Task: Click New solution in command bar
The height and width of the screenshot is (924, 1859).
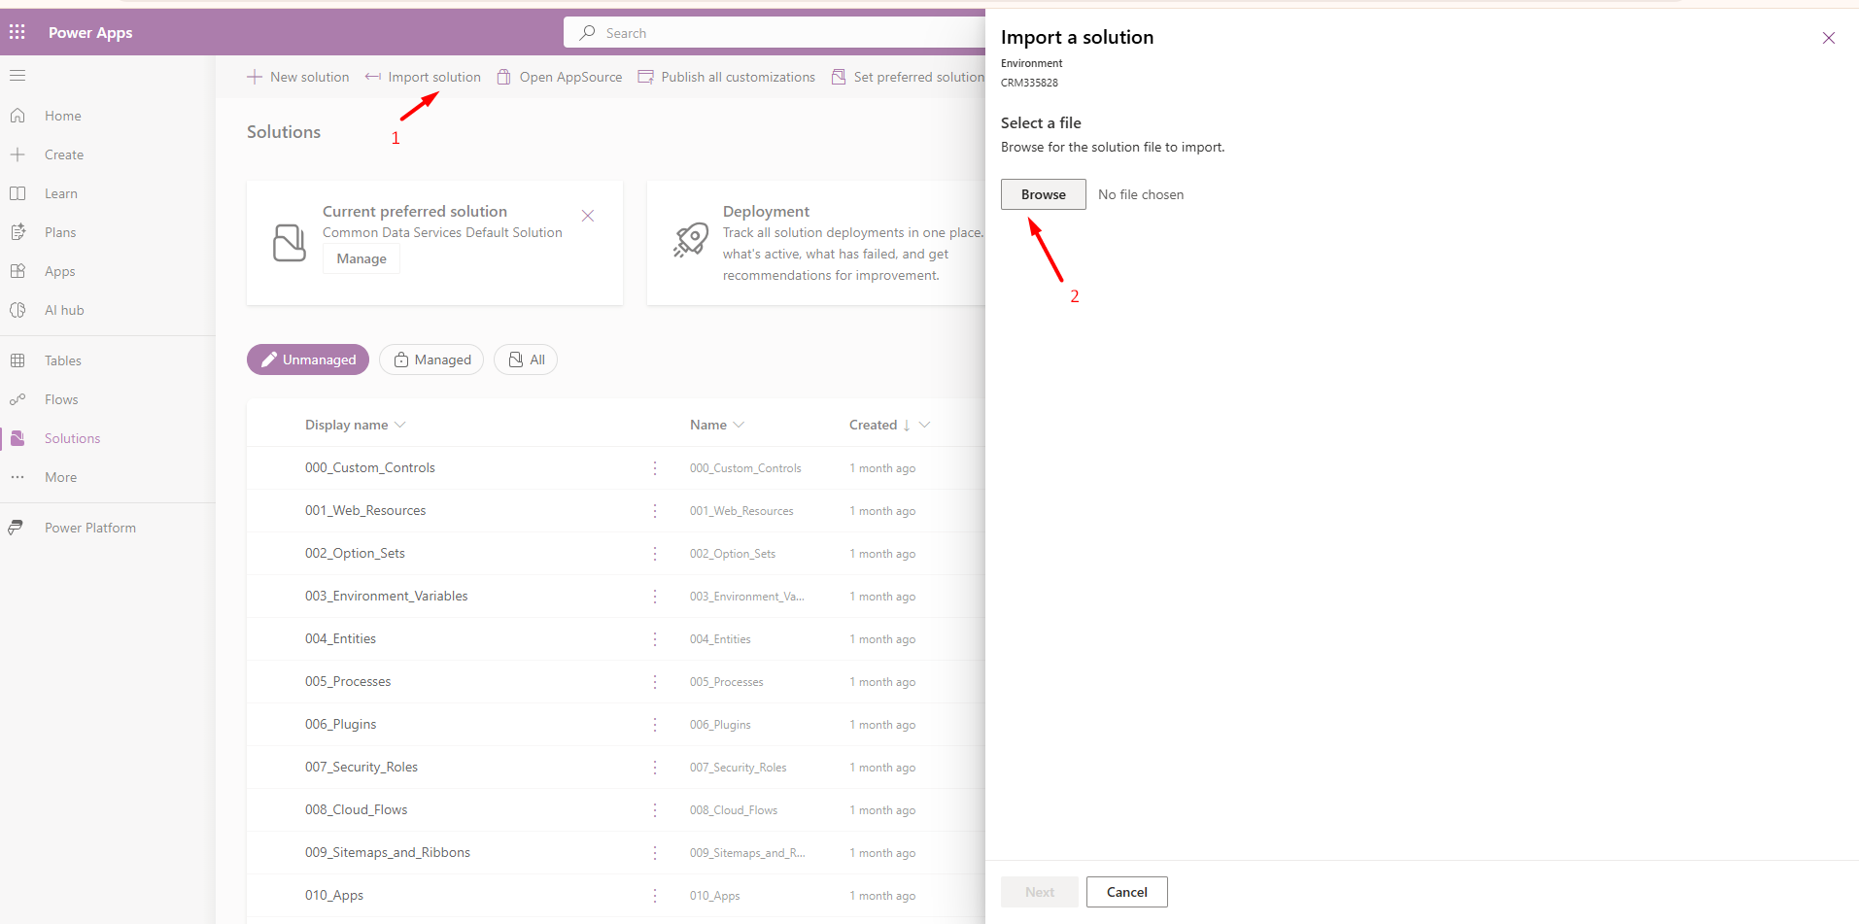Action: tap(298, 77)
